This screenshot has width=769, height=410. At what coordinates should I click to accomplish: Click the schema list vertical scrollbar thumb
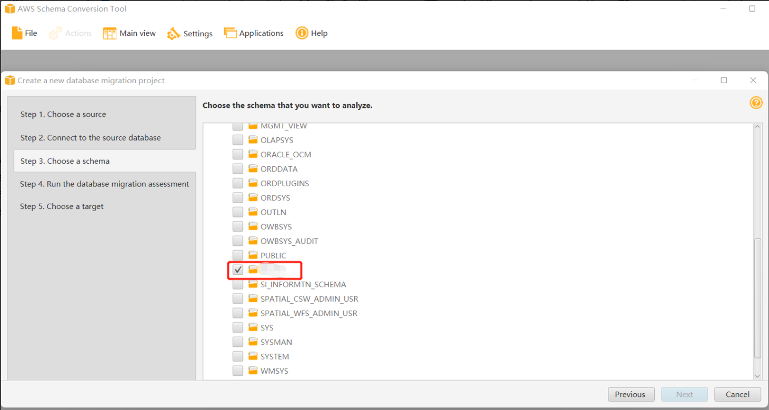click(757, 298)
